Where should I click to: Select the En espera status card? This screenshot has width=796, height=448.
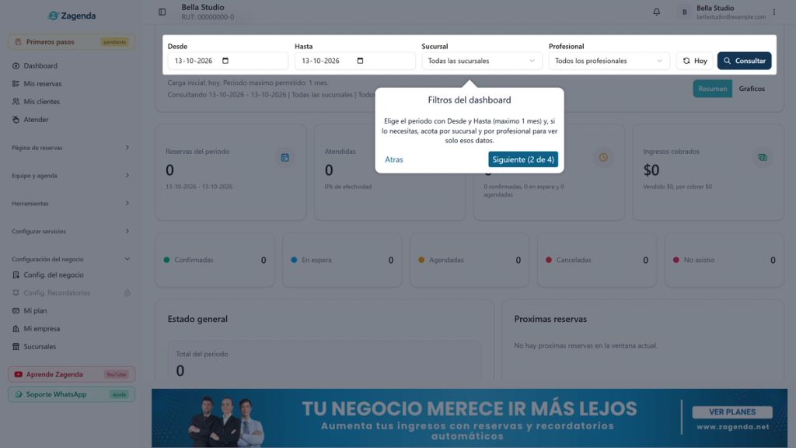(342, 260)
